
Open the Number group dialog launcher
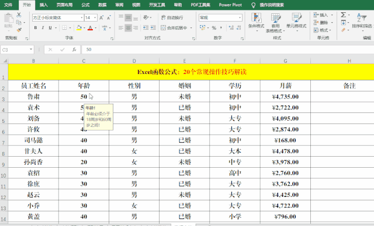[242, 38]
